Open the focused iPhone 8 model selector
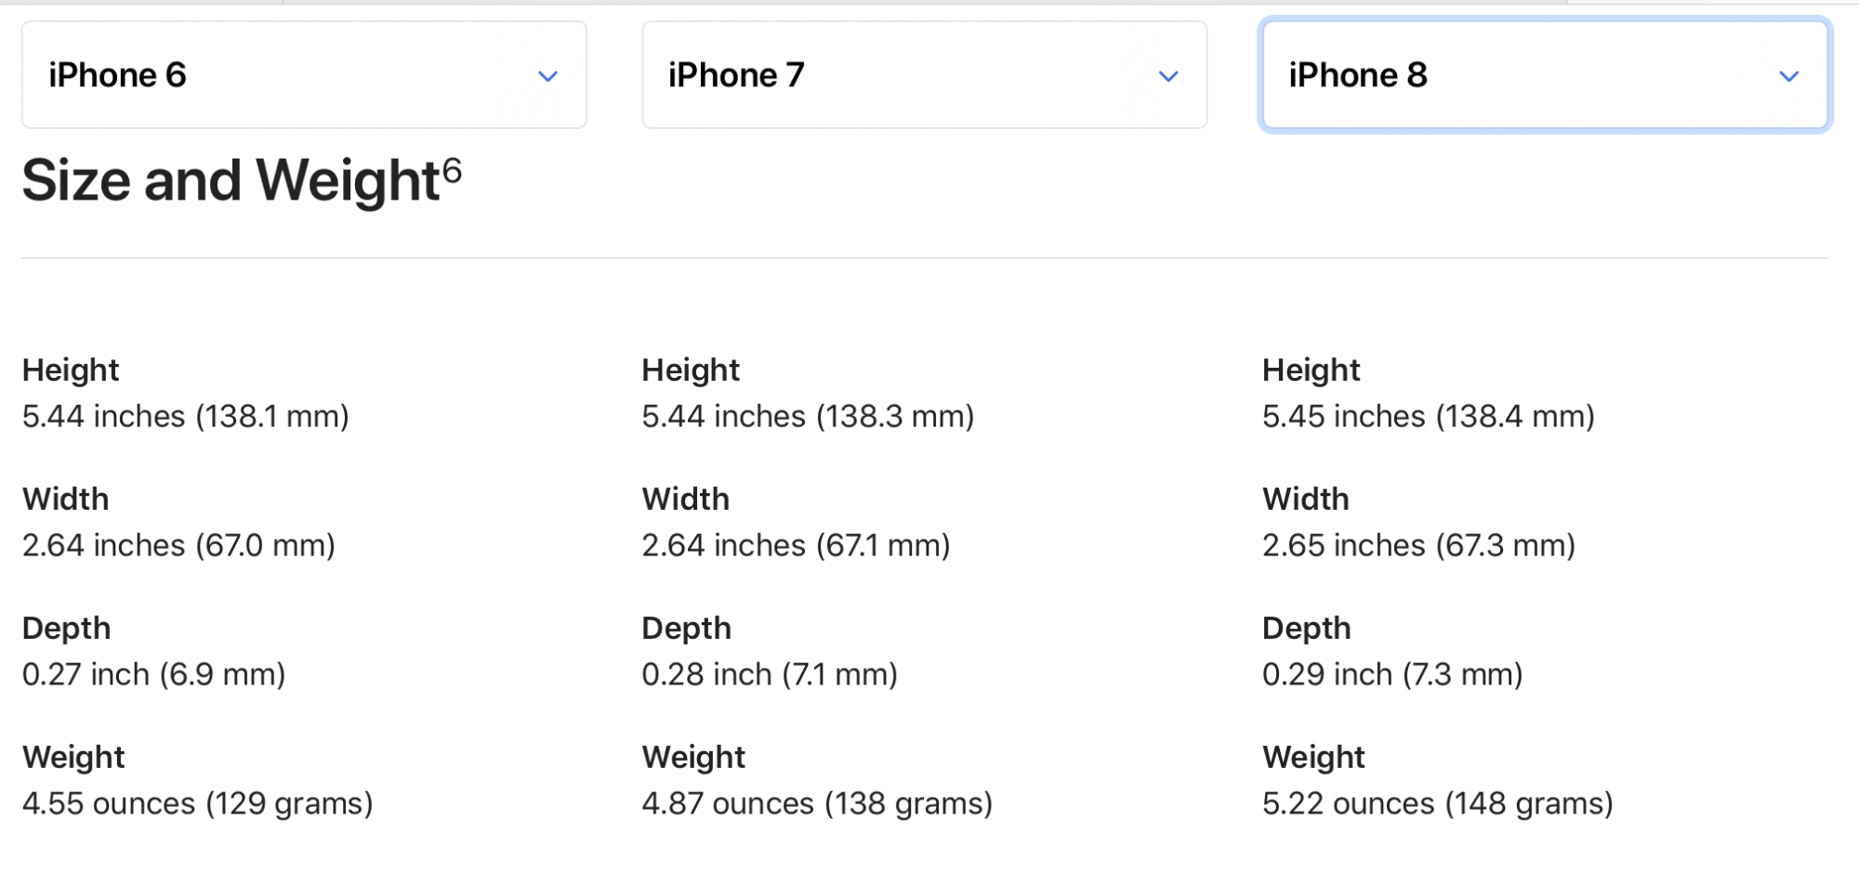This screenshot has height=872, width=1859. coord(1545,75)
